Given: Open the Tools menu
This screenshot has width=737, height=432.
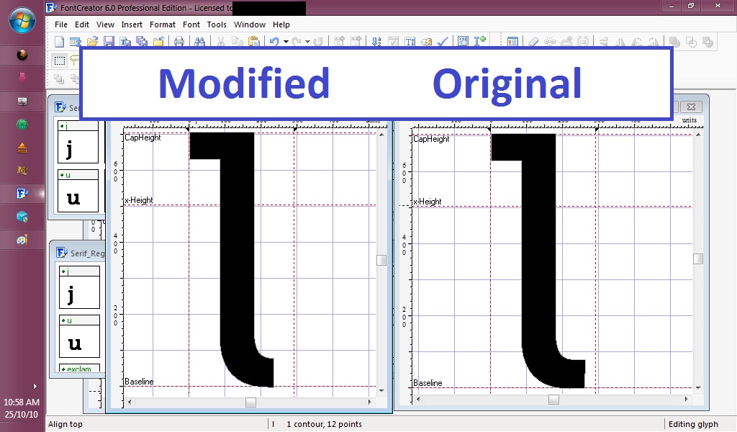Looking at the screenshot, I should (217, 24).
